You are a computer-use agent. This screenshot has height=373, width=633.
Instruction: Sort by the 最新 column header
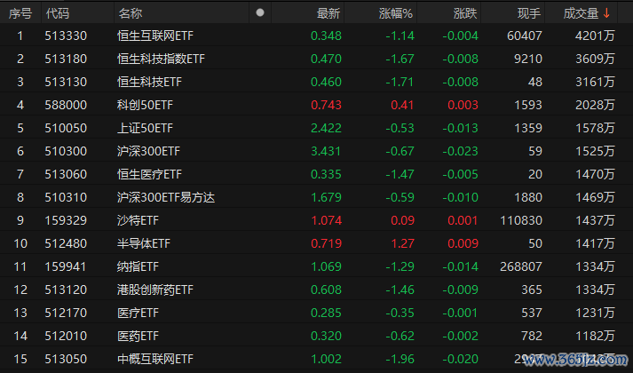point(328,13)
